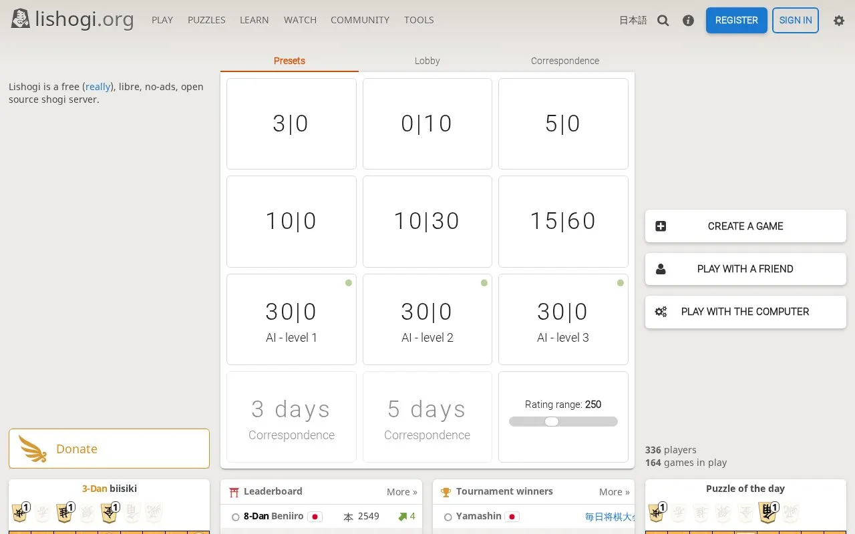
Task: Click the person icon on Play with a Friend
Action: pyautogui.click(x=661, y=269)
